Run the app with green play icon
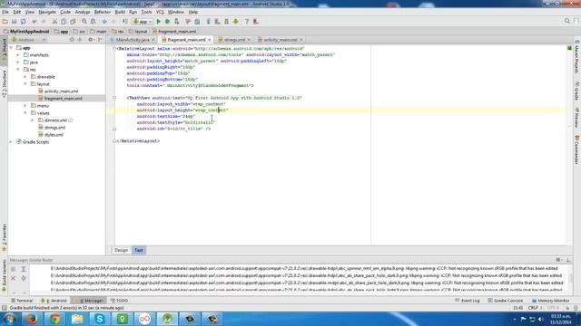The image size is (581, 326). coord(159,22)
